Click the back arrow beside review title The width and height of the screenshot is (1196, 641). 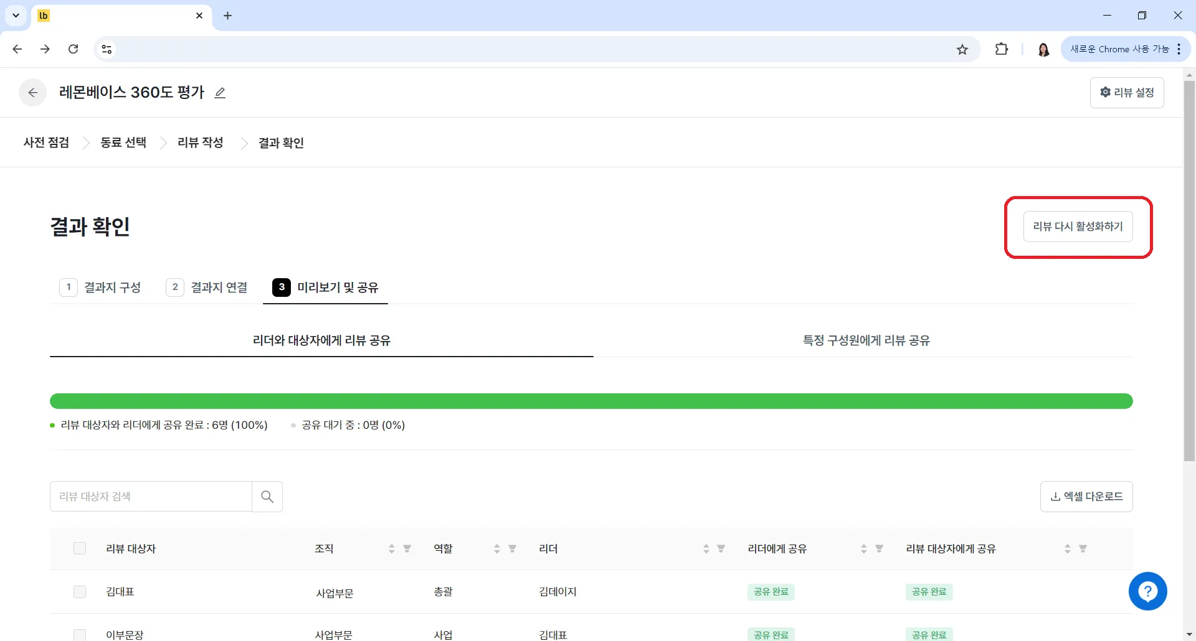click(32, 93)
